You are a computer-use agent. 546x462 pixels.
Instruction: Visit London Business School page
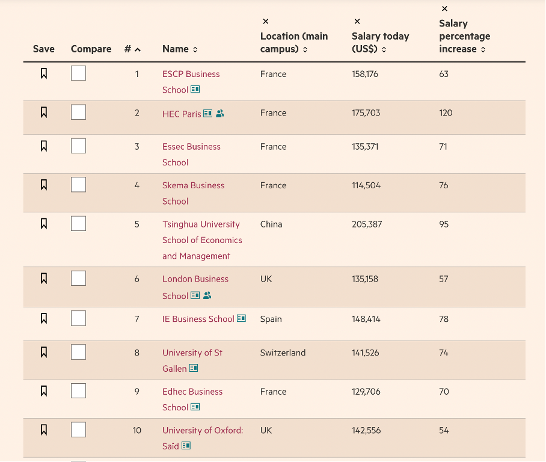coord(195,288)
